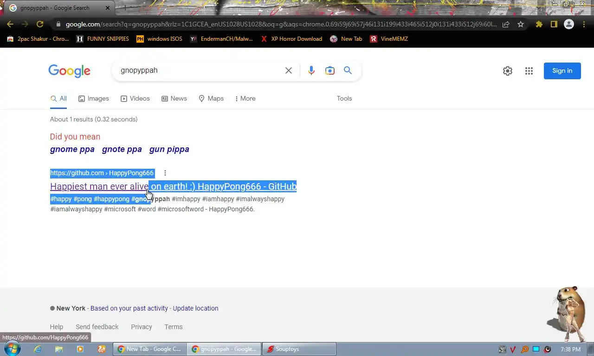Open Google quick settings gear
This screenshot has width=594, height=356.
[x=508, y=71]
